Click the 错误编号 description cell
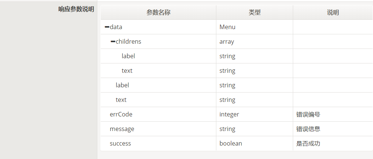The height and width of the screenshot is (159, 373). [x=333, y=114]
